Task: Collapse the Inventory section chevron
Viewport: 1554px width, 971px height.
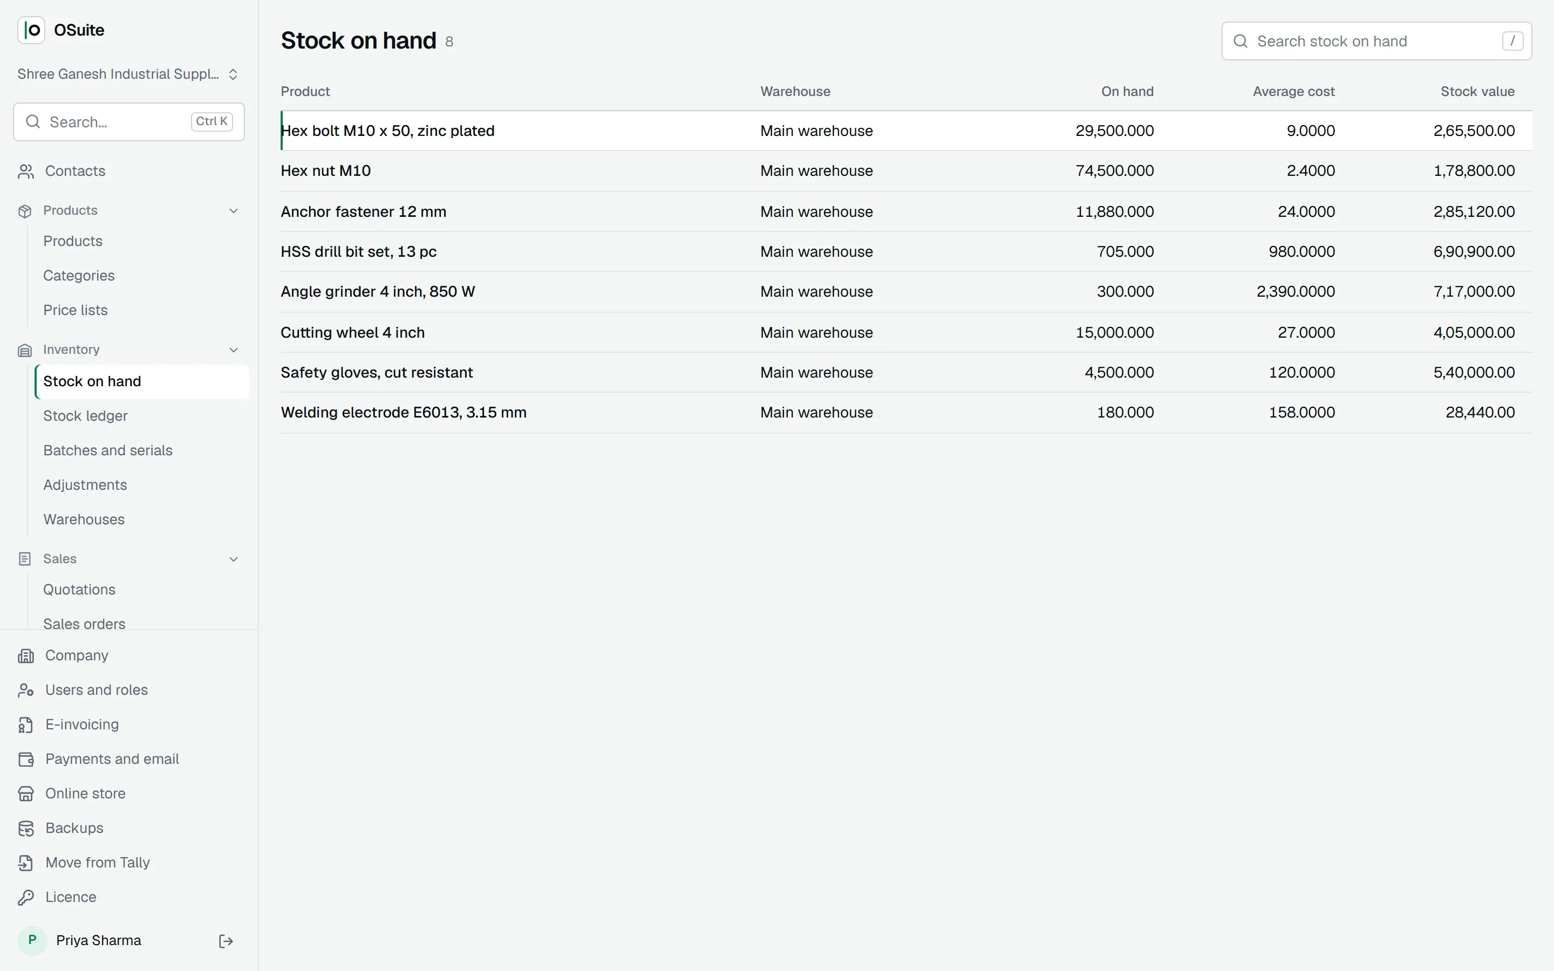Action: click(234, 350)
